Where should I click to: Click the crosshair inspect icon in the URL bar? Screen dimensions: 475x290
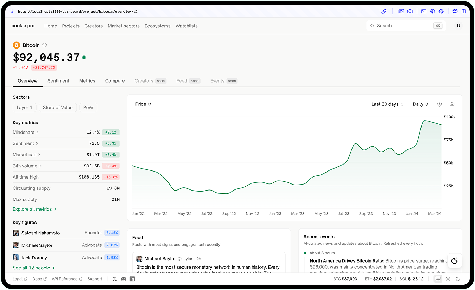[x=441, y=11]
